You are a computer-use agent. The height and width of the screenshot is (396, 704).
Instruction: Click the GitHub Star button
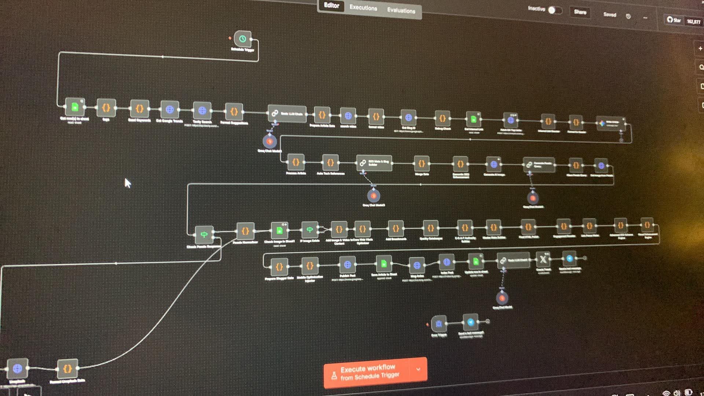[674, 20]
